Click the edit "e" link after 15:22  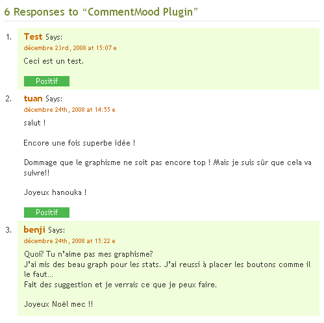coord(114,241)
